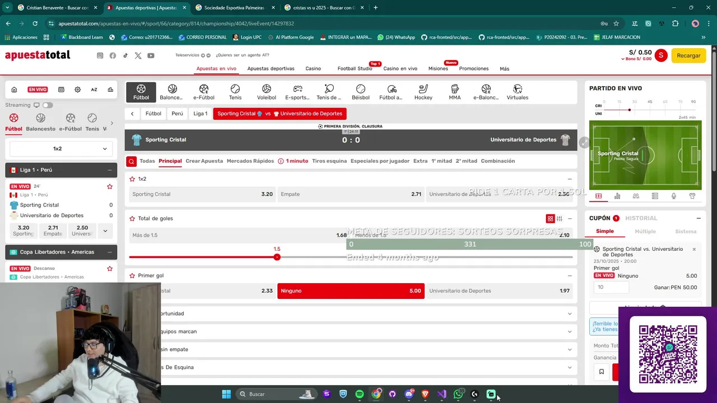
Task: Collapse the Cupón panel
Action: click(x=699, y=218)
